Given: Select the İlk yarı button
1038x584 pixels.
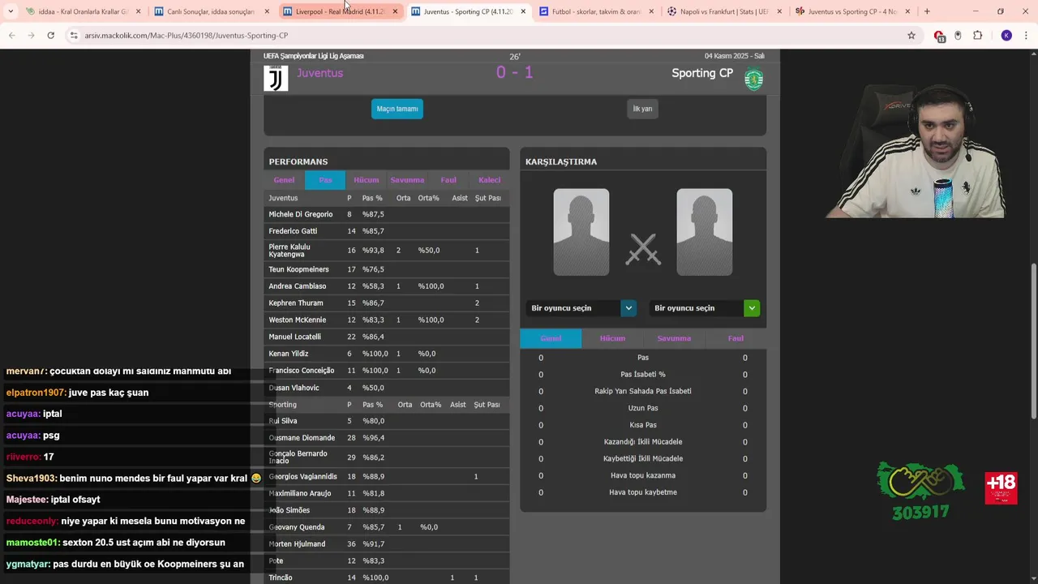Looking at the screenshot, I should (642, 109).
